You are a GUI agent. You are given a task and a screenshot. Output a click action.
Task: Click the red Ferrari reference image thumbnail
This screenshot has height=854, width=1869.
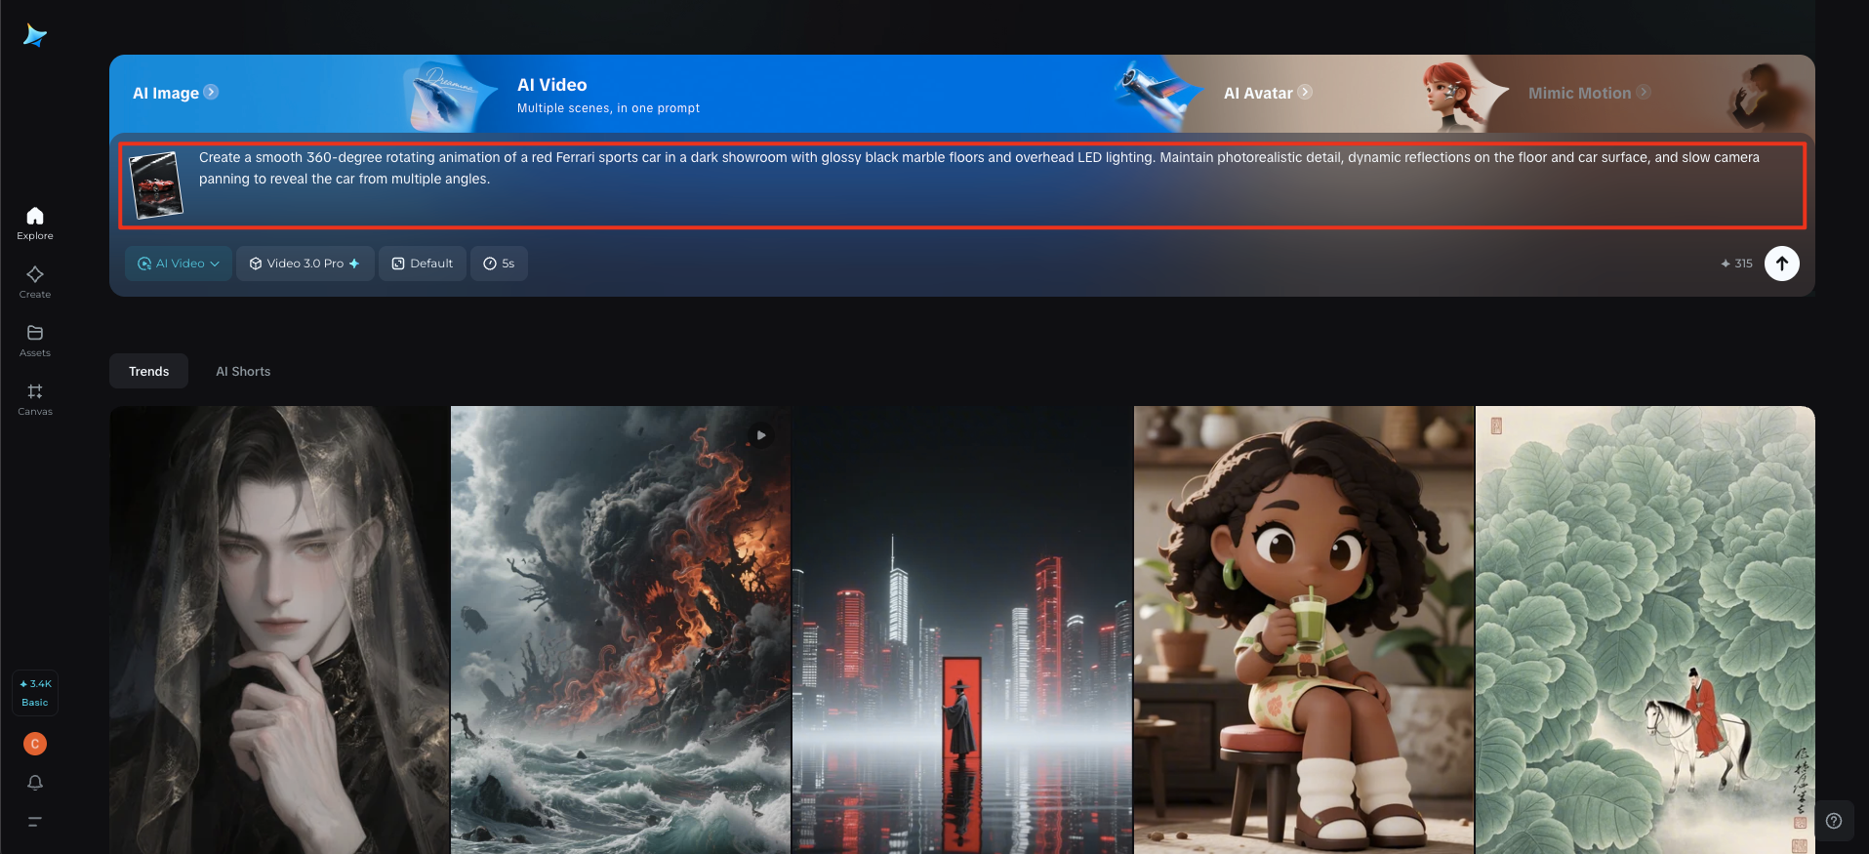pos(156,184)
